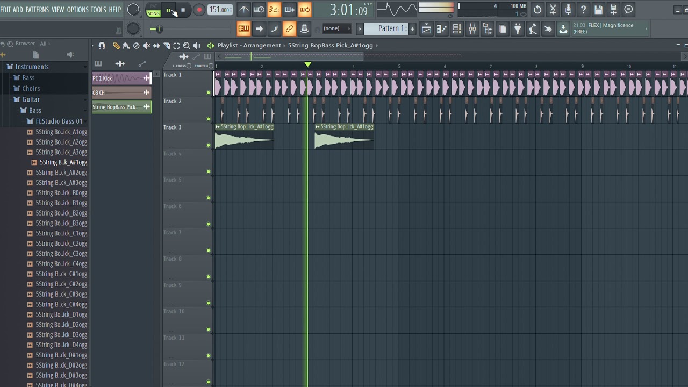Stop playback with the stop button
This screenshot has height=387, width=688.
(183, 10)
